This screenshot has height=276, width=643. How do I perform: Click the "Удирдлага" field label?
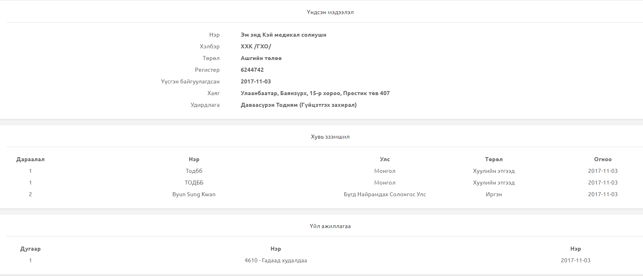[205, 105]
